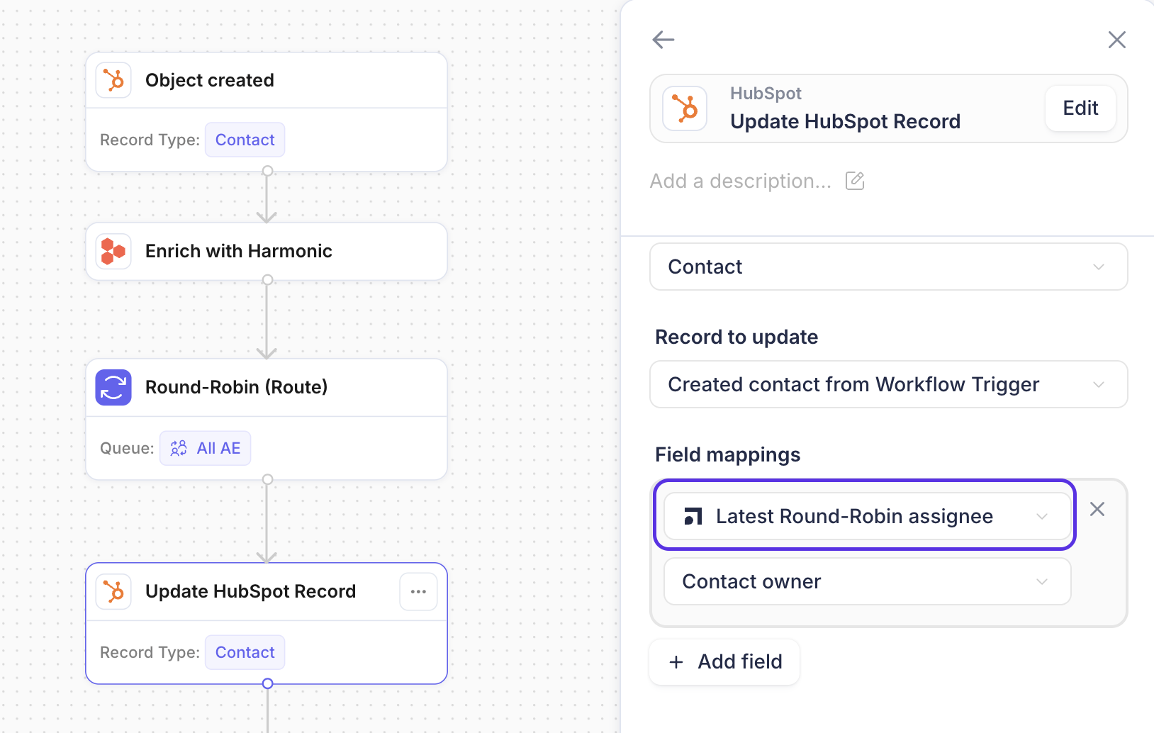1154x733 pixels.
Task: Click the Update HubSpot Record node title
Action: point(250,591)
